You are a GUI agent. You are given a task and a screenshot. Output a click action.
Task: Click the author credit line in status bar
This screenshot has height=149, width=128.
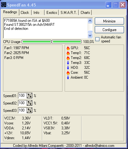(x=64, y=146)
